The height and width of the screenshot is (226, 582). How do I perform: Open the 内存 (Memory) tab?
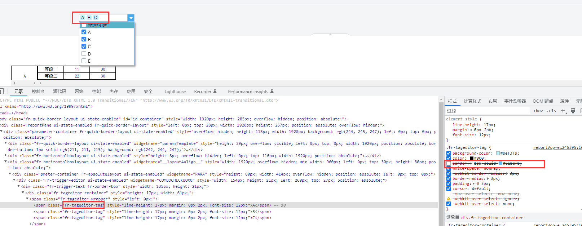pos(114,92)
